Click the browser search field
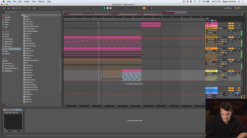This screenshot has width=247, height=138. (33, 12)
